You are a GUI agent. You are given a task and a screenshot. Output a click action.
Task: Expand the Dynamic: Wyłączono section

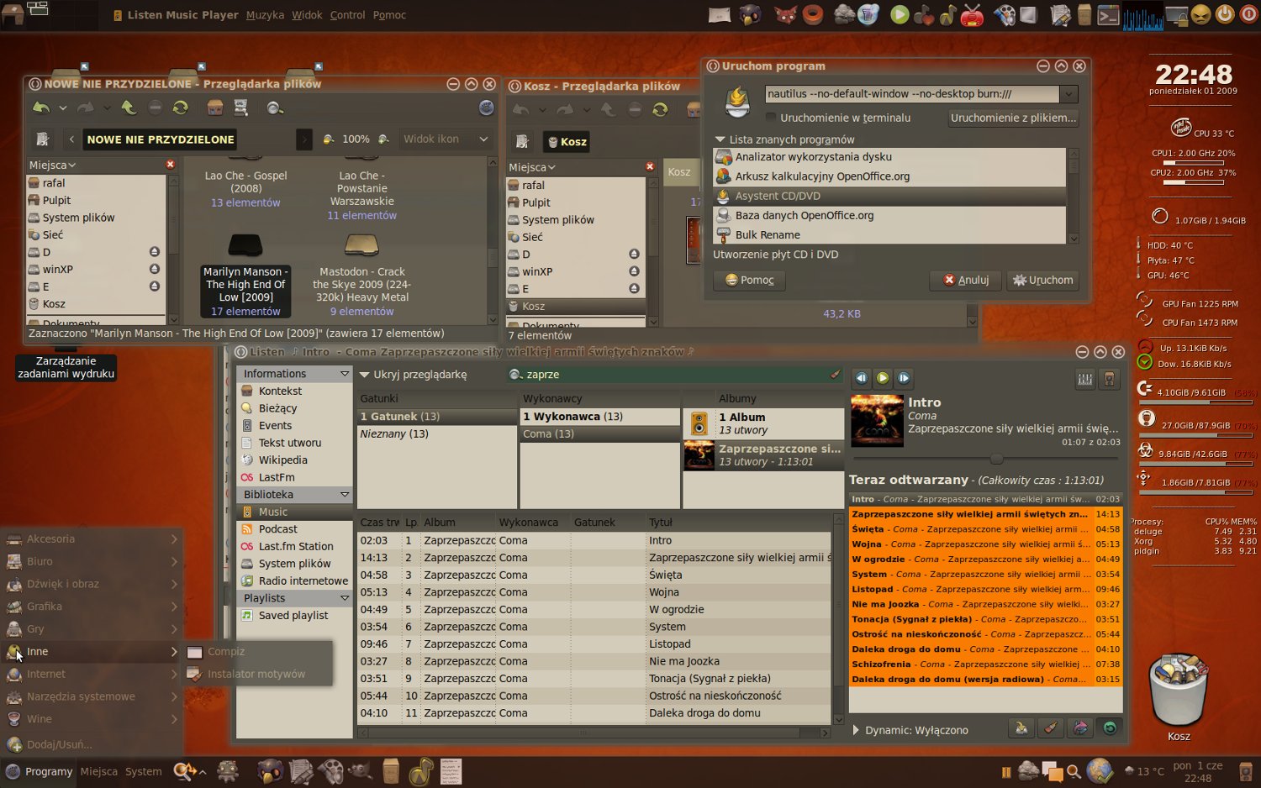[x=910, y=730]
